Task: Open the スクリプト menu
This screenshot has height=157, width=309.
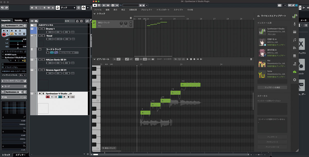Action: click(x=178, y=10)
